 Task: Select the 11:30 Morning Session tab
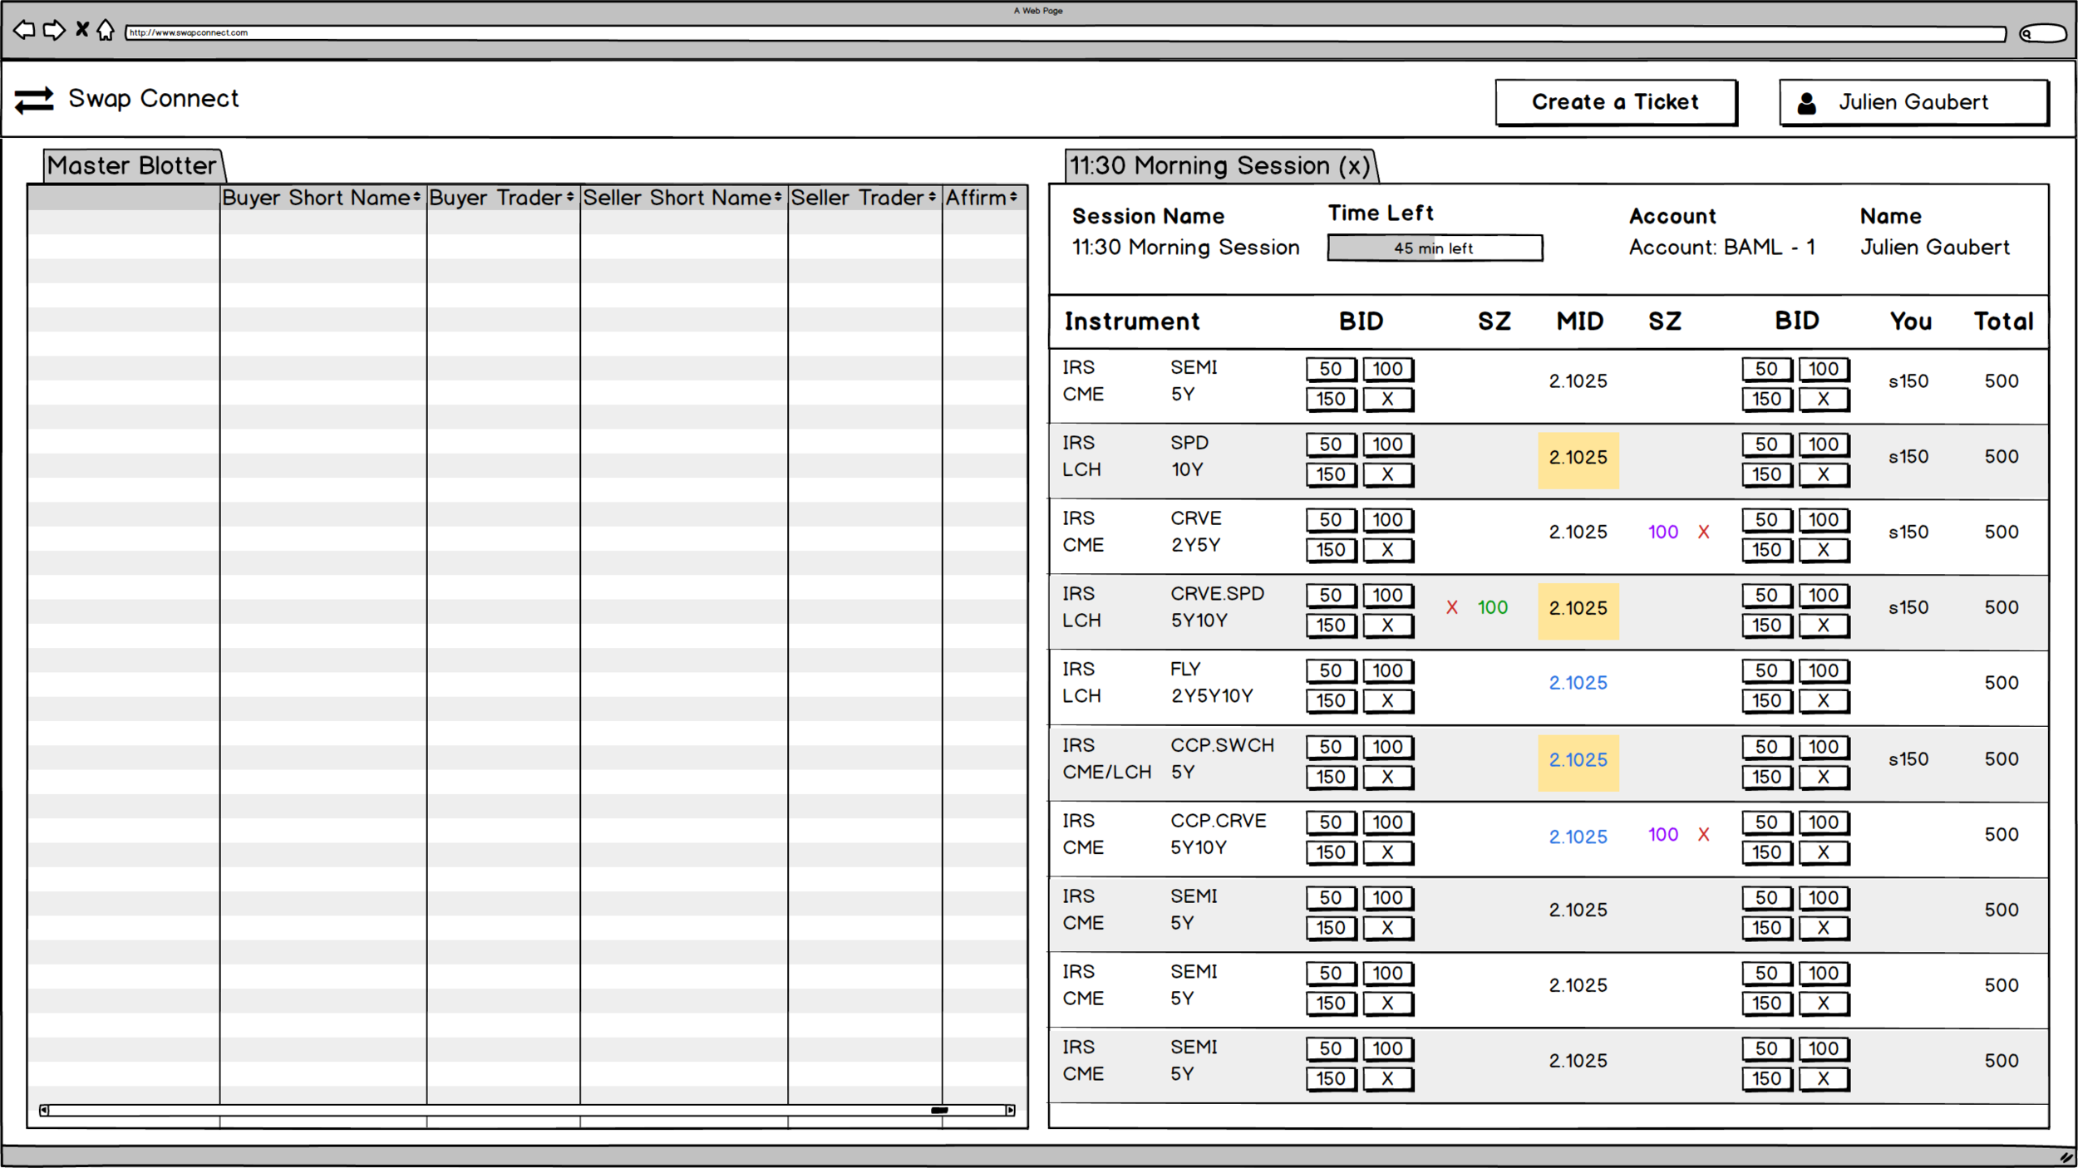tap(1220, 165)
